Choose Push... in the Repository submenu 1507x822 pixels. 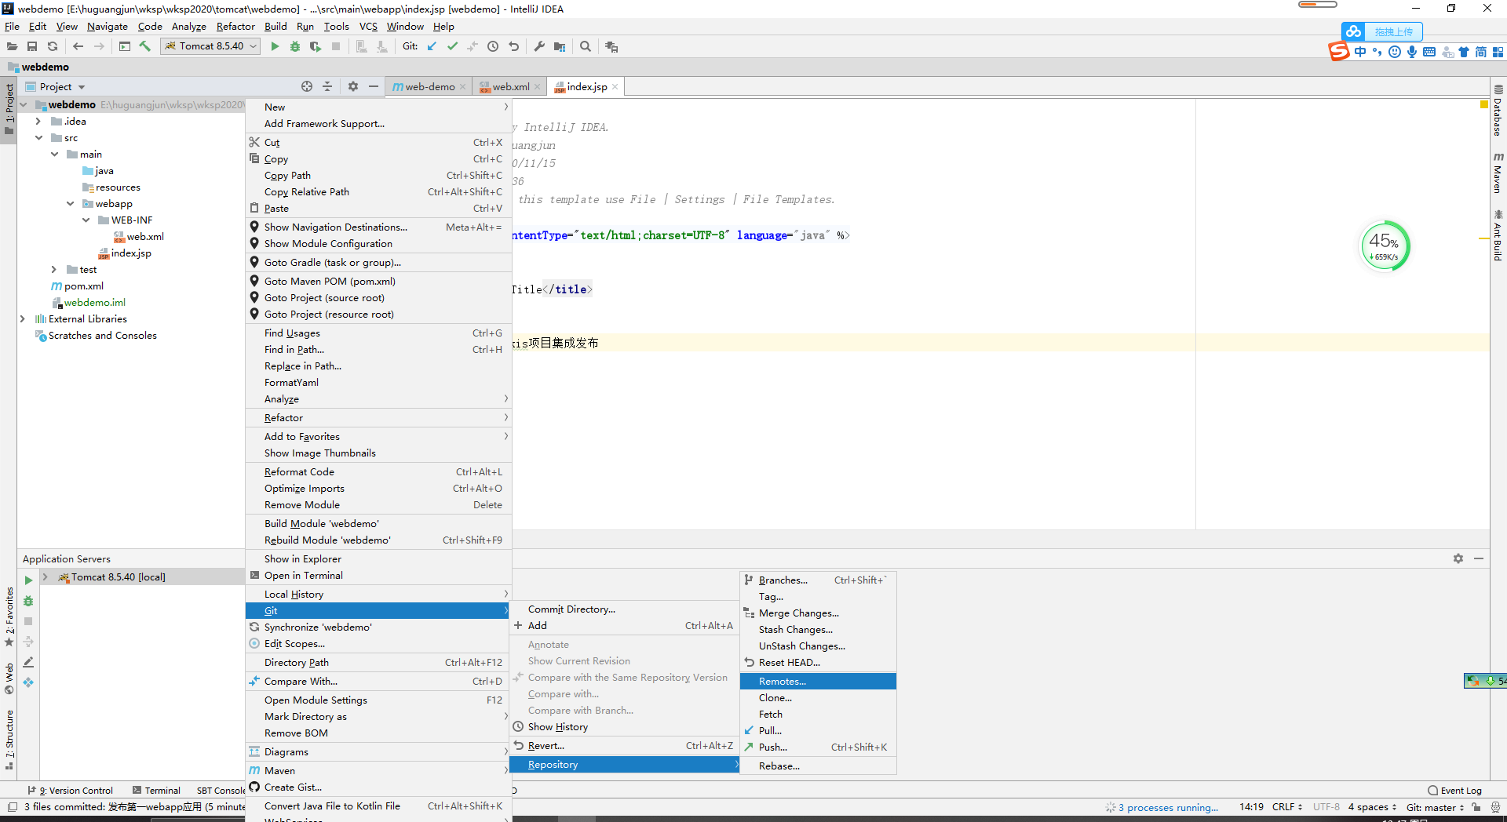click(x=818, y=747)
